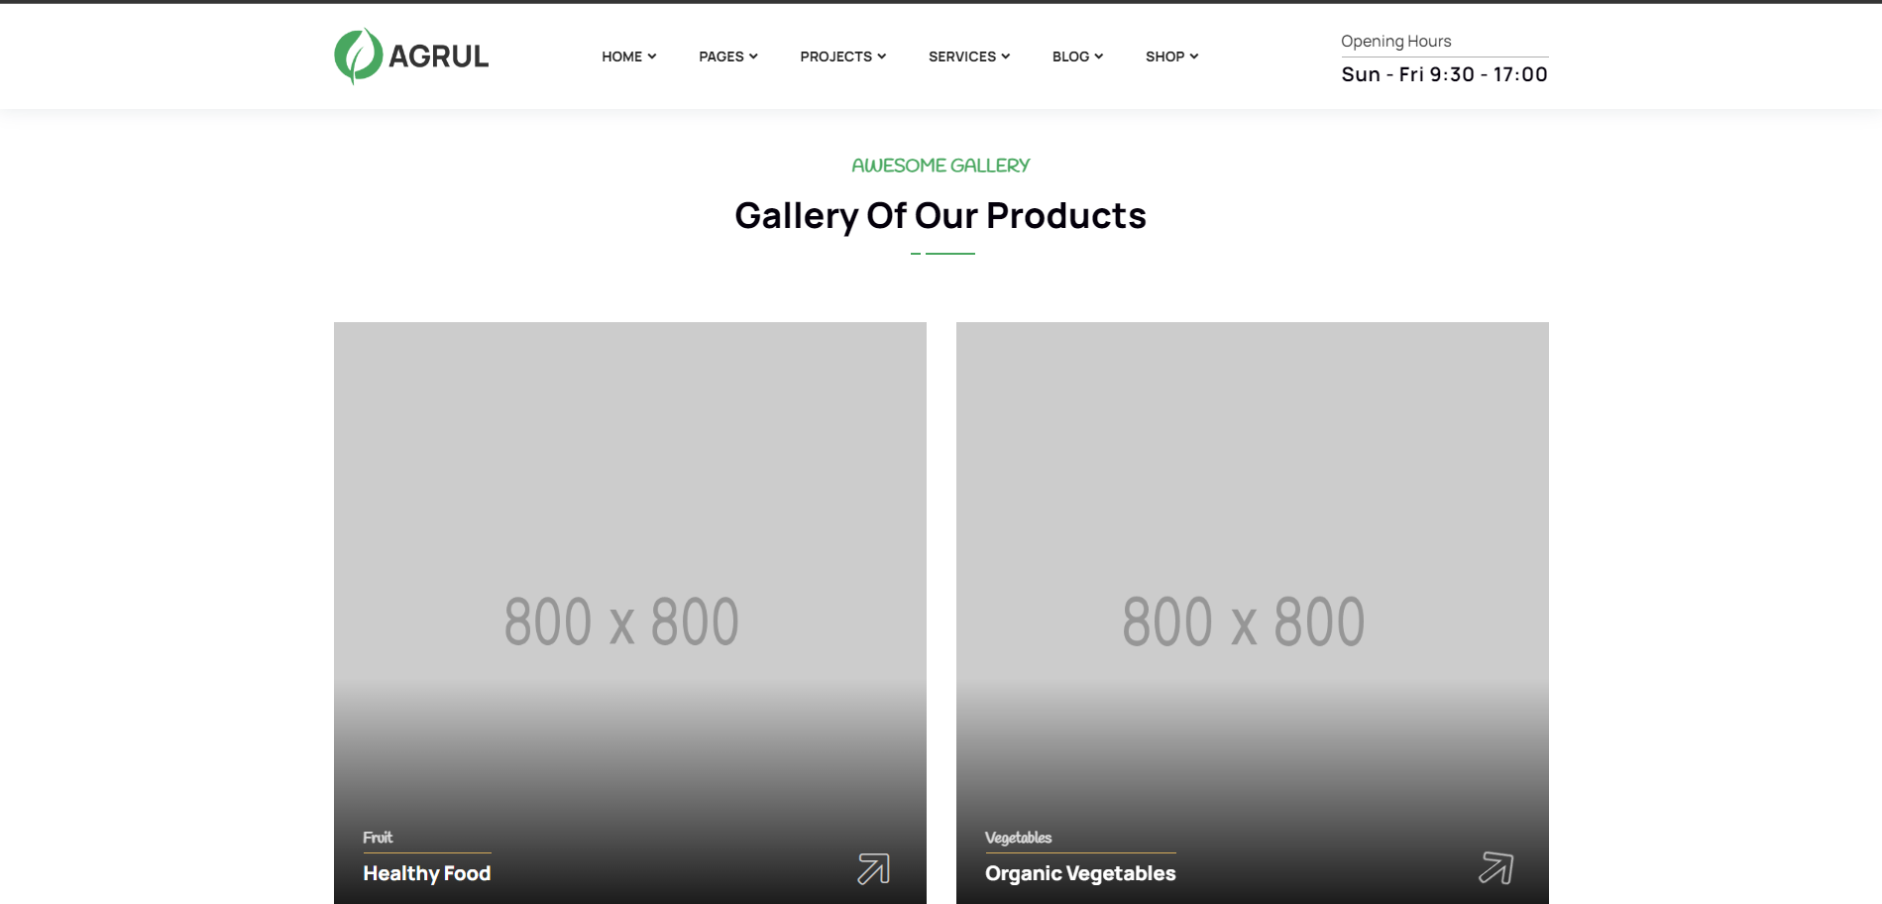Click the Gallery Of Our Products heading
This screenshot has height=904, width=1882.
pyautogui.click(x=941, y=215)
